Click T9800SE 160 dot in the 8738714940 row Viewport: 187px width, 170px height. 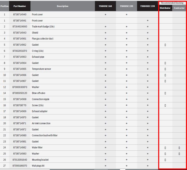[105, 15]
